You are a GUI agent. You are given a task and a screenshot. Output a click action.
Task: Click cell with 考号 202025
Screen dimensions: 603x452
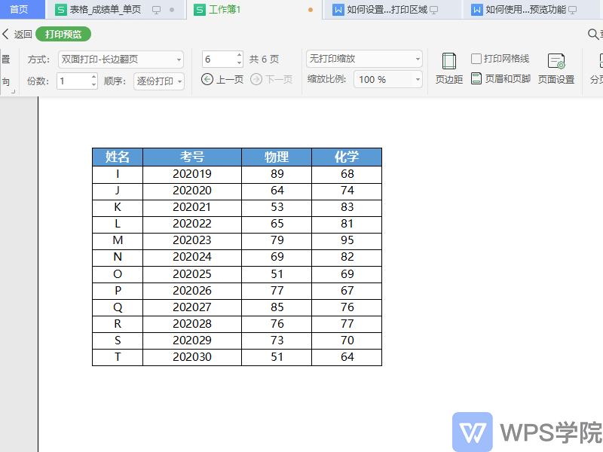(x=192, y=274)
